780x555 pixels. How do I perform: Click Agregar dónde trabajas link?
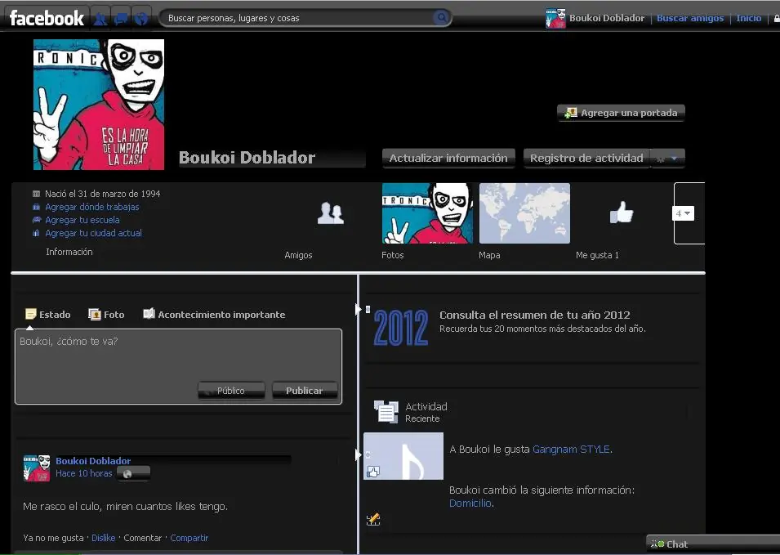92,207
